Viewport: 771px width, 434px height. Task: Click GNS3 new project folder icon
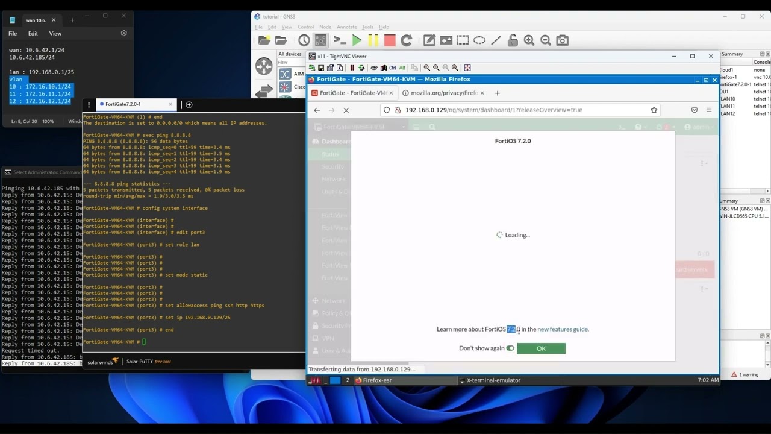pyautogui.click(x=264, y=40)
